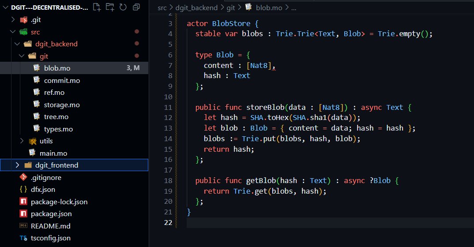
Task: Click the '3, M' status badge on blob.mo
Action: [x=133, y=68]
